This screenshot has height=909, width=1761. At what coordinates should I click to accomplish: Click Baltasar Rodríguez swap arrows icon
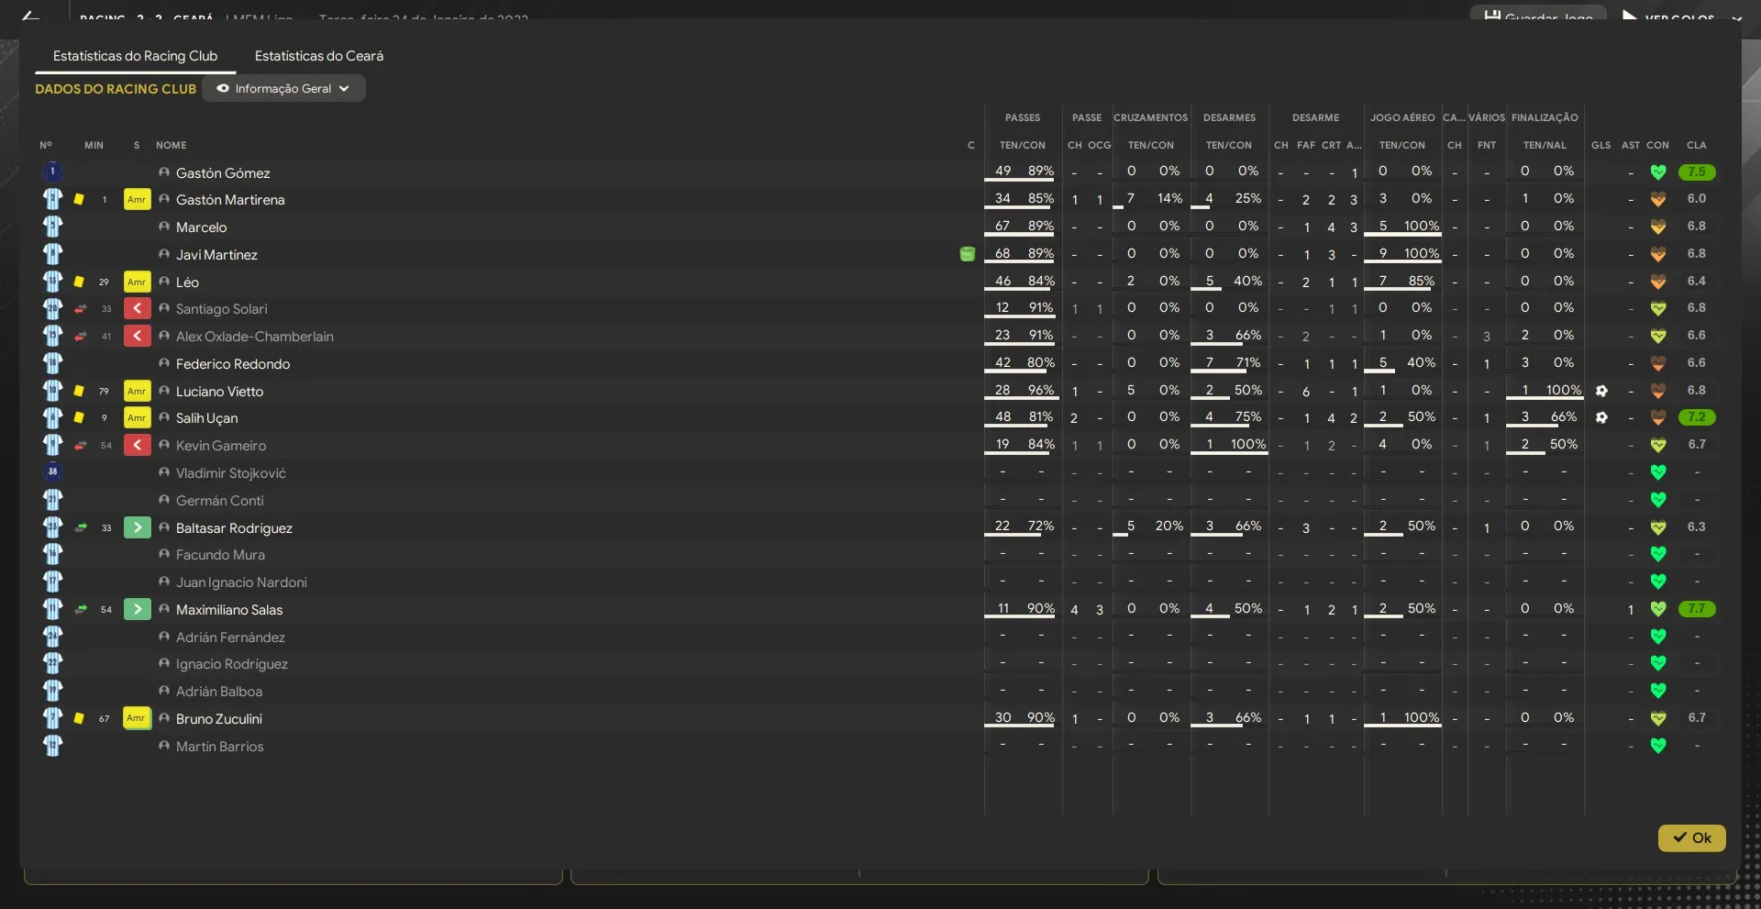(x=81, y=527)
